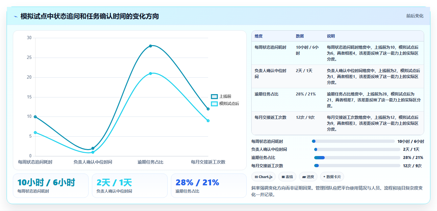Select the 每周状态追问耗时 table row label
This screenshot has height=211, width=437.
click(270, 47)
